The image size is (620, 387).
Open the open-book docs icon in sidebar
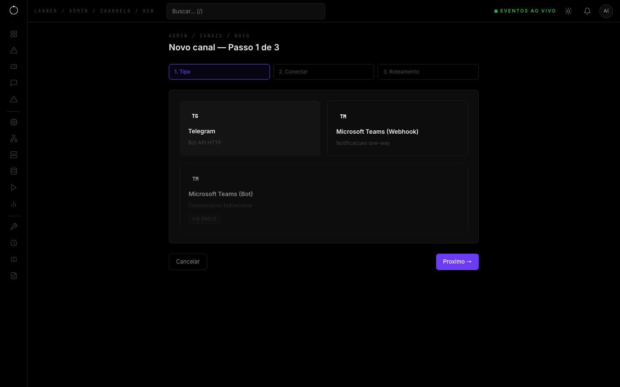point(14,259)
